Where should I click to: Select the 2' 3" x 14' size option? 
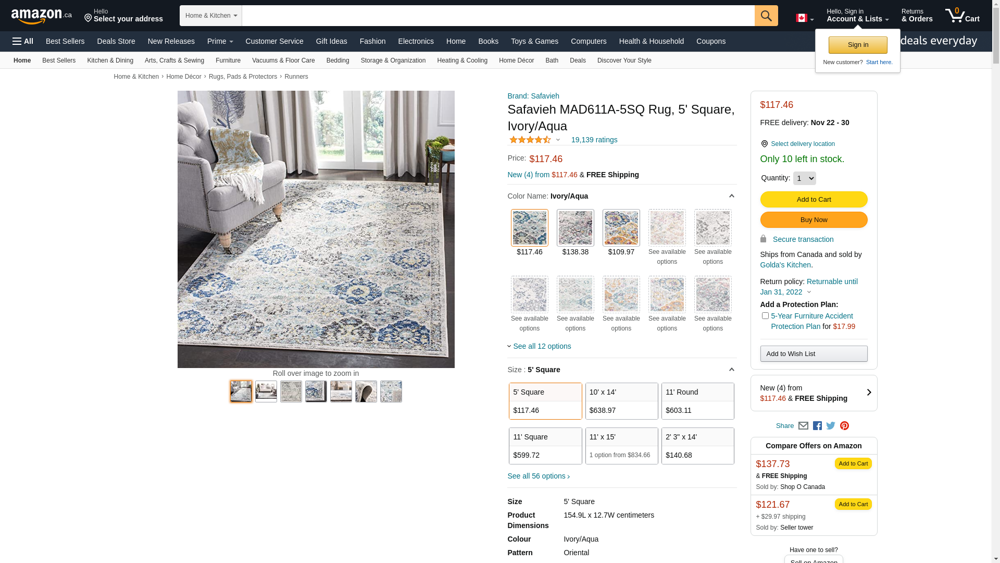[x=698, y=446]
